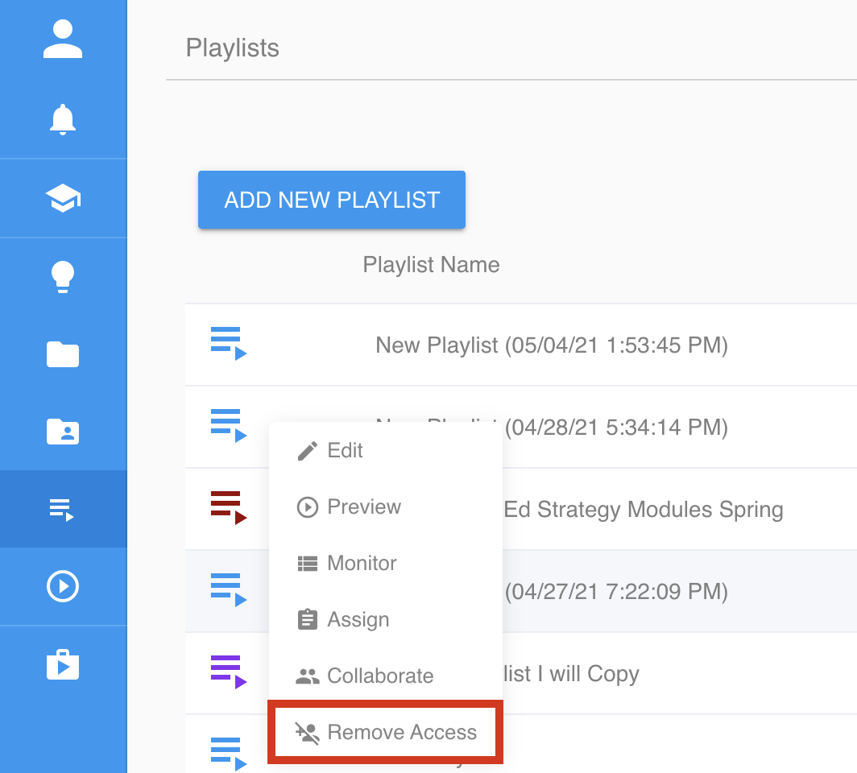The height and width of the screenshot is (773, 857).
Task: Click the briefcase play sidebar icon
Action: click(63, 665)
